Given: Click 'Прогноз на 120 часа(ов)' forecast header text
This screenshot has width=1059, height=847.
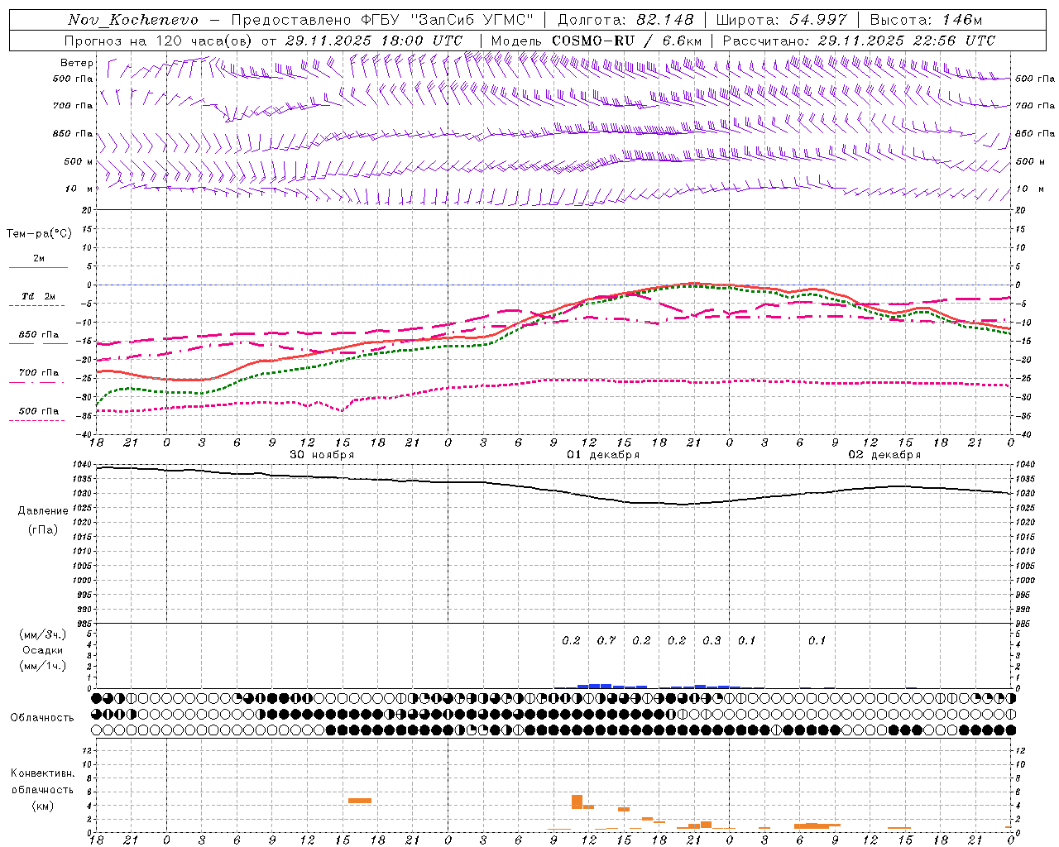Looking at the screenshot, I should [160, 41].
